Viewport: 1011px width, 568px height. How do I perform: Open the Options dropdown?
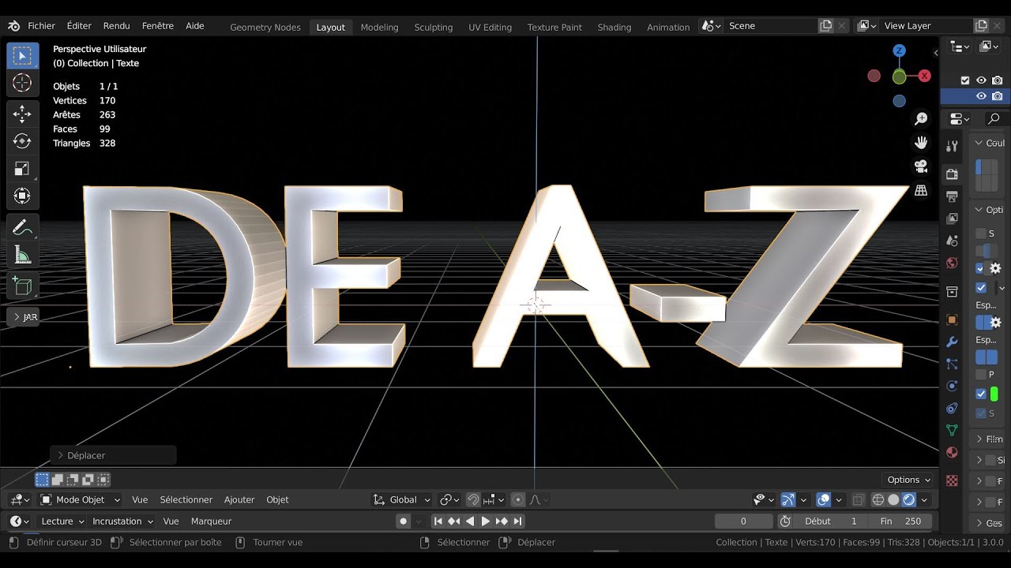click(x=908, y=480)
